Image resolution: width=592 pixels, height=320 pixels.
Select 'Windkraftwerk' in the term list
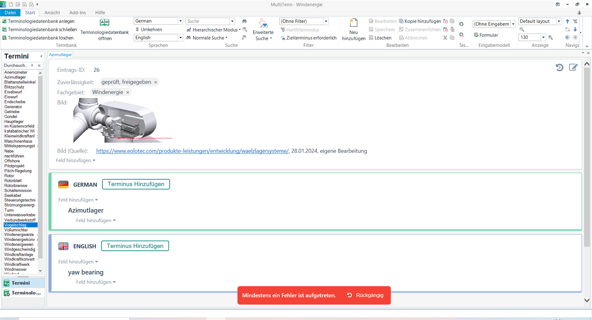[x=17, y=264]
